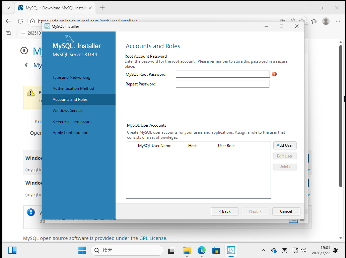This screenshot has width=346, height=258.
Task: Click the left chevron on the webpage
Action: pyautogui.click(x=26, y=65)
